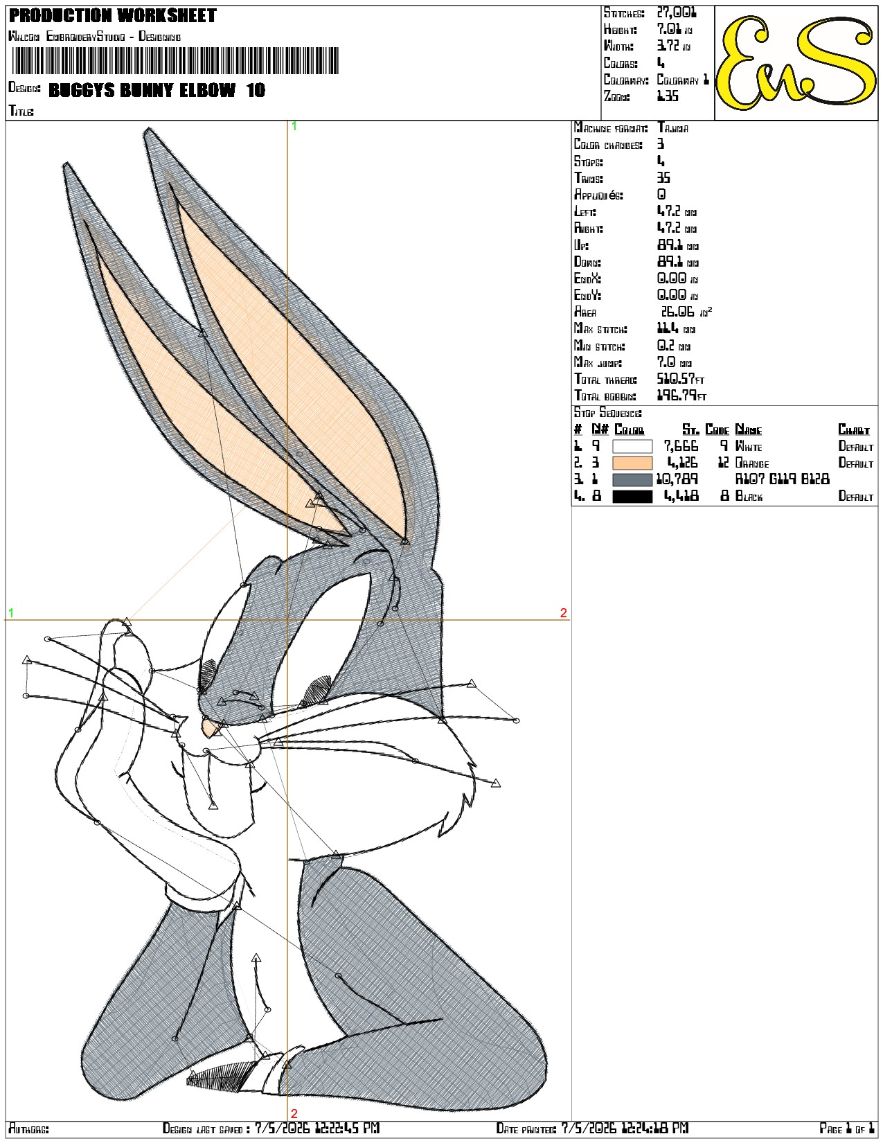Click the 'Color' column header
The width and height of the screenshot is (883, 1143).
pos(630,429)
